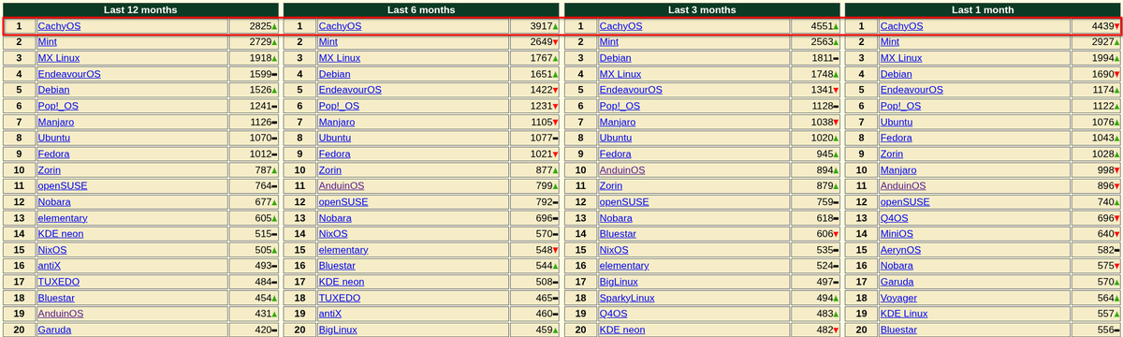Open Debian ranked 4 in Last 6 months
Viewport: 1123px width, 337px height.
click(x=334, y=74)
